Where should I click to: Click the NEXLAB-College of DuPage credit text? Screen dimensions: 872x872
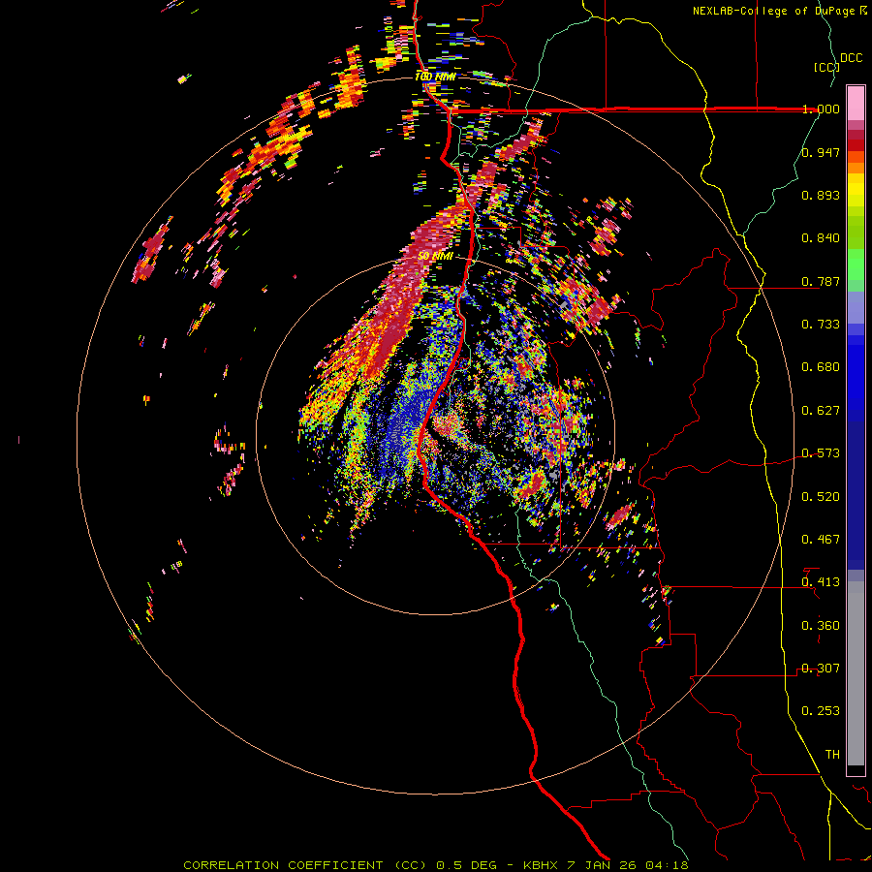(x=774, y=11)
